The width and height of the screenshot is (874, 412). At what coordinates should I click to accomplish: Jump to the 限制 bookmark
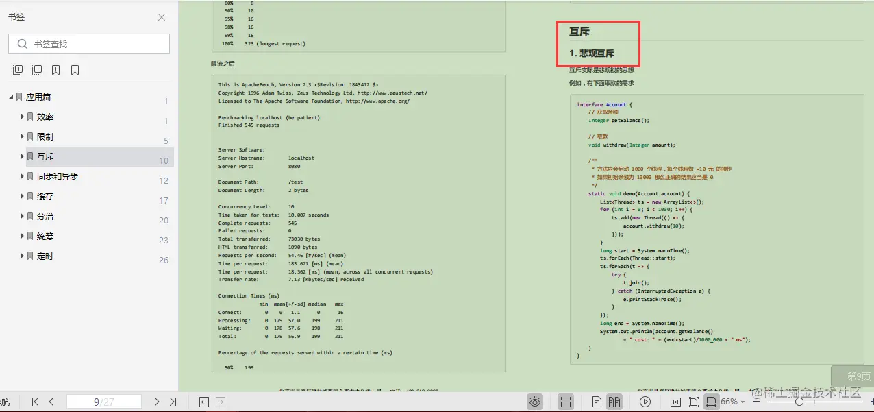45,137
